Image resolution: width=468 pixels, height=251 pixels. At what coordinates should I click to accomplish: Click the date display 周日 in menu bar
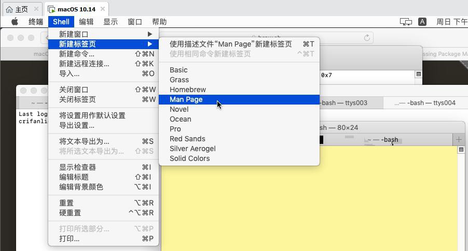tap(444, 22)
